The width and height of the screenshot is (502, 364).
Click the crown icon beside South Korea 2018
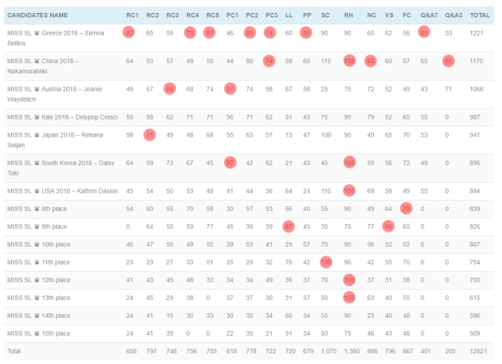(x=36, y=163)
